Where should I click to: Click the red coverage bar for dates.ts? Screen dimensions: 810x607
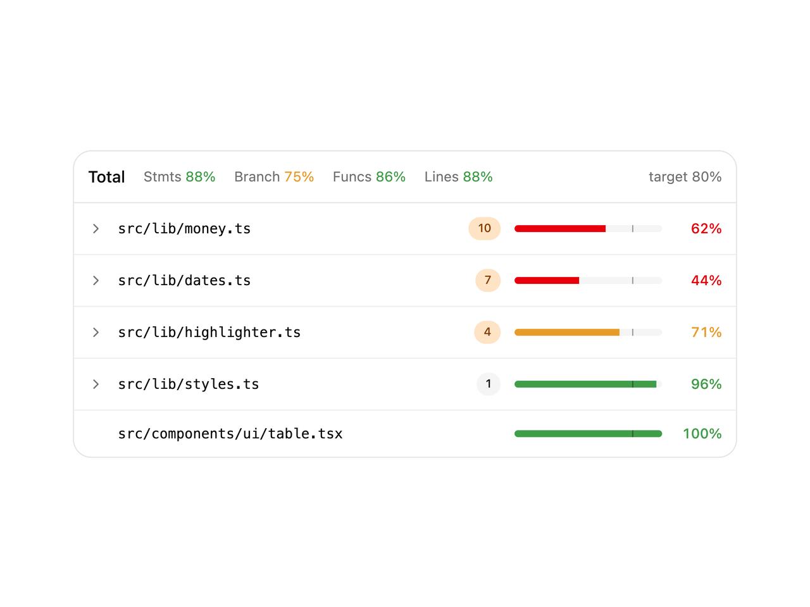click(547, 281)
